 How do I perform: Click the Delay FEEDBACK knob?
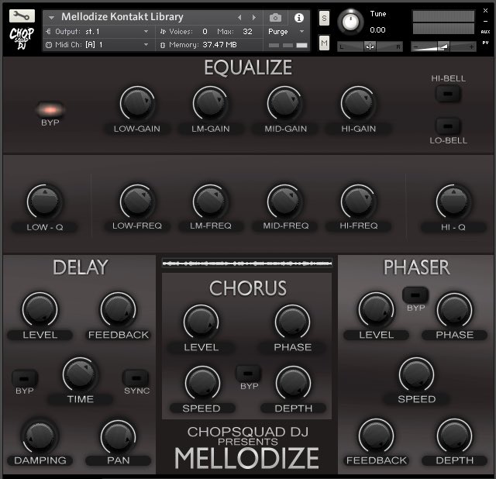click(x=119, y=309)
